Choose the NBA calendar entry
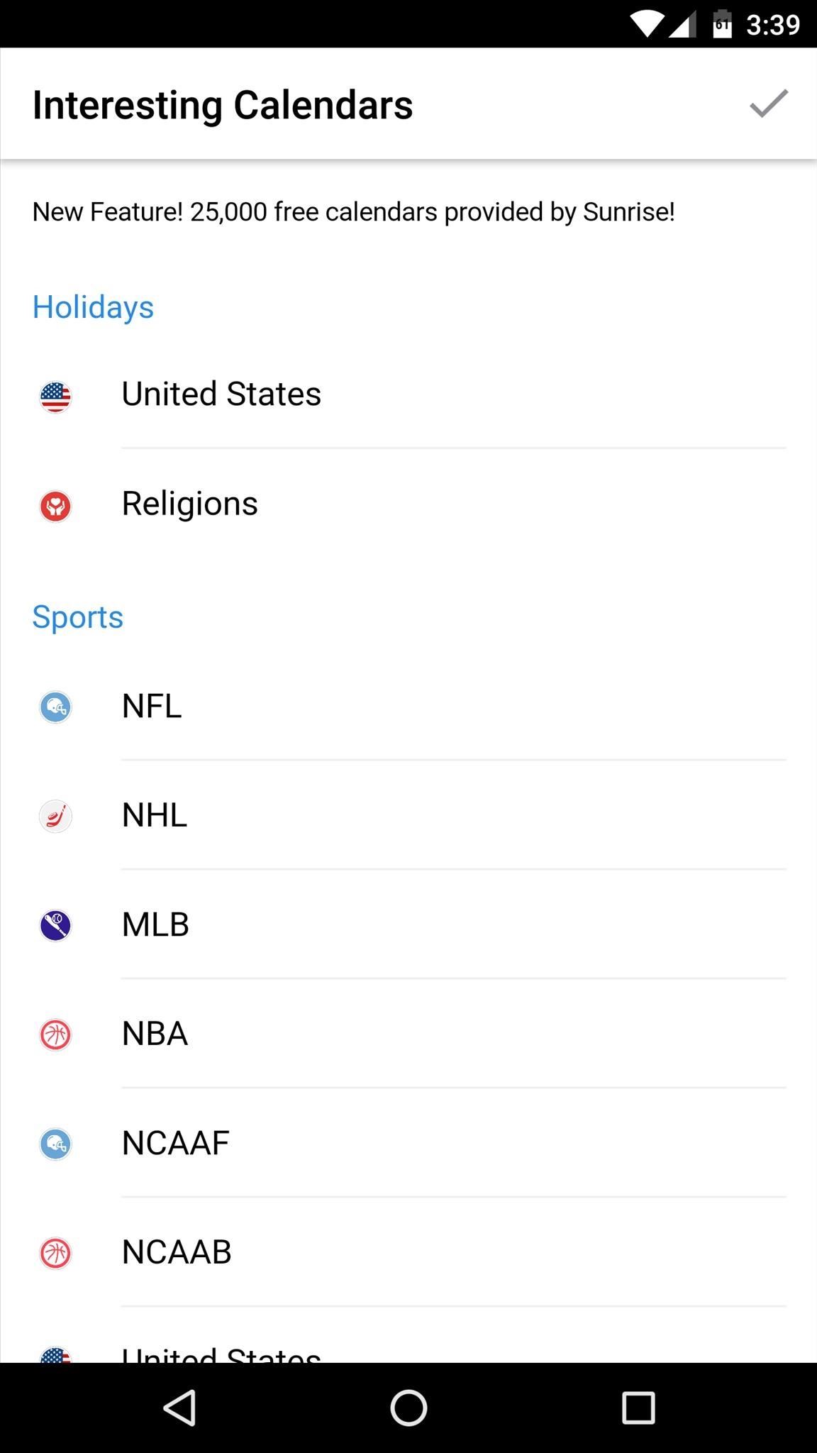This screenshot has width=817, height=1453. click(408, 1034)
